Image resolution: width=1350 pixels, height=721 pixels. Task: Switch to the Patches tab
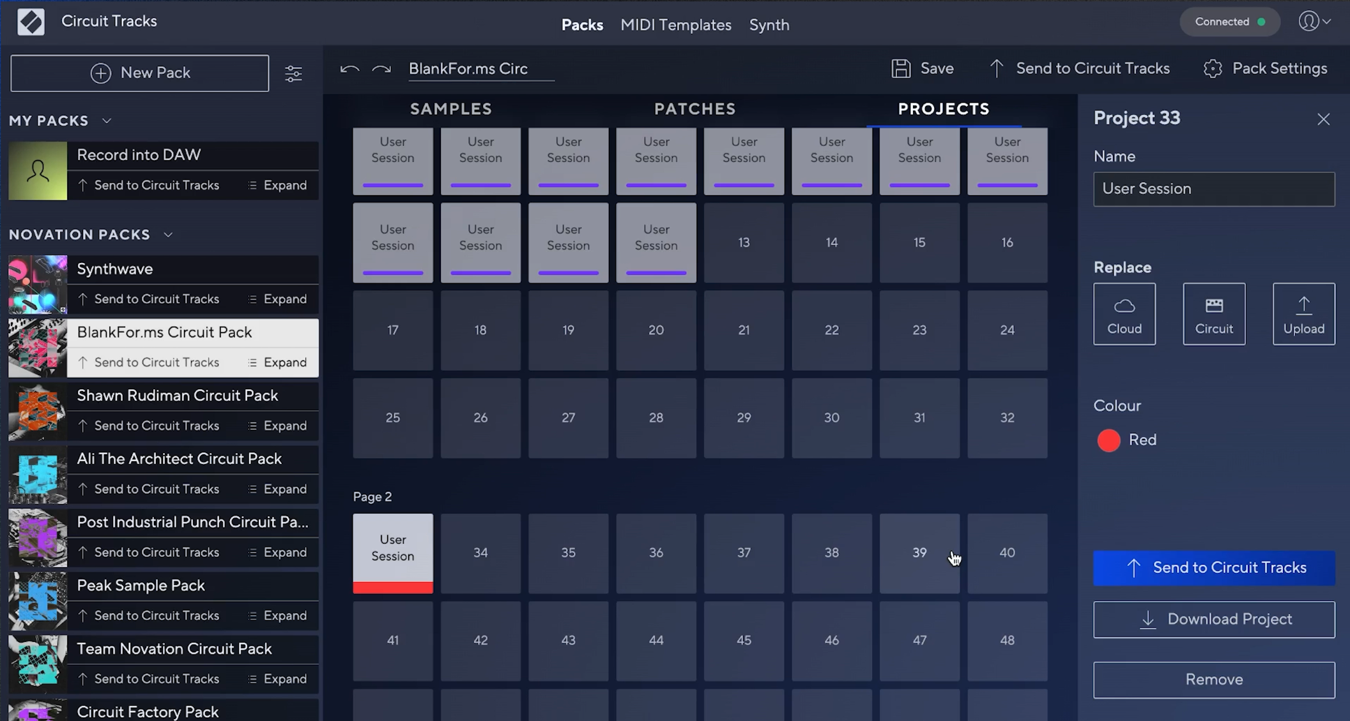(695, 109)
